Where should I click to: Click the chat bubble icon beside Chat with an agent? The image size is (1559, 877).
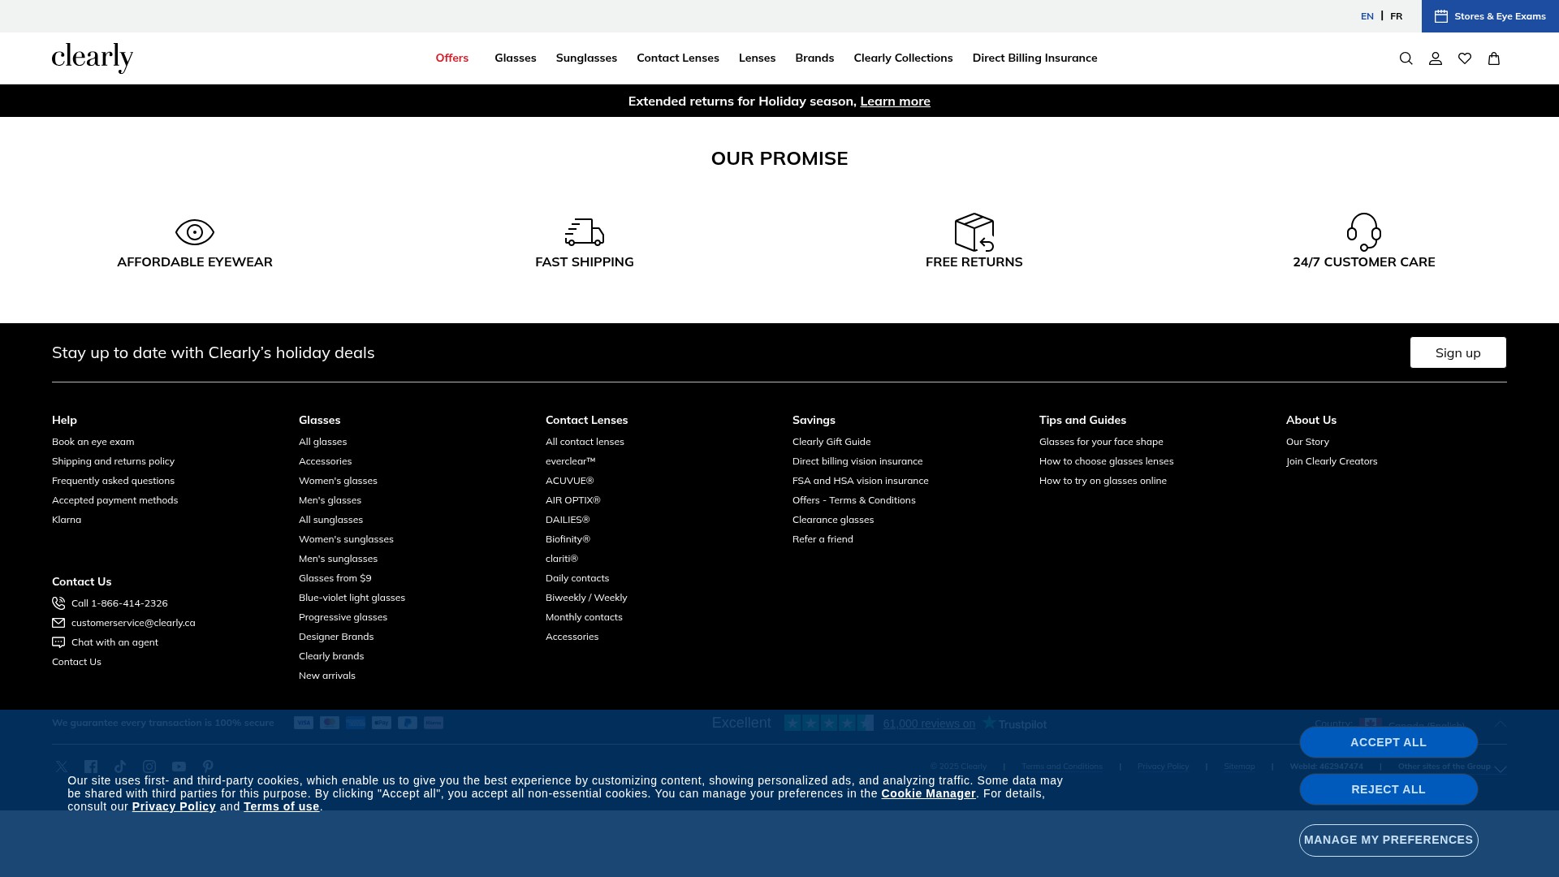point(58,642)
